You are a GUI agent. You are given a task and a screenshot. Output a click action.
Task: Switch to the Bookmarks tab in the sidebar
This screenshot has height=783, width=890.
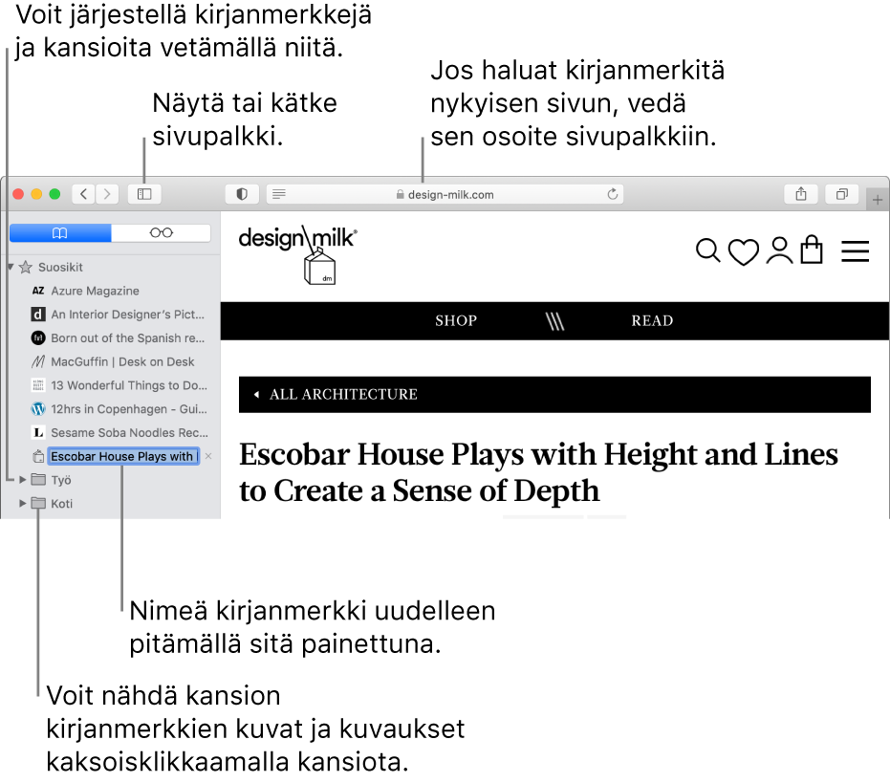60,233
